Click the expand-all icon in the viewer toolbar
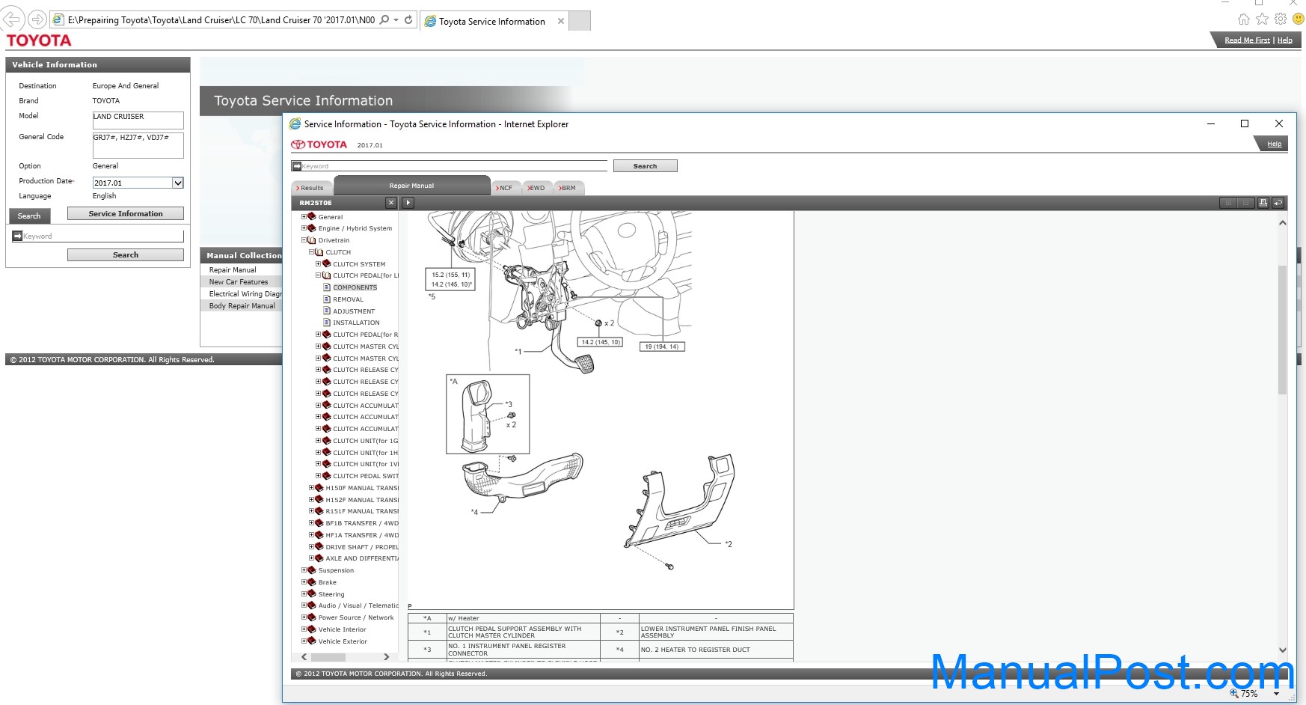 (x=1228, y=203)
